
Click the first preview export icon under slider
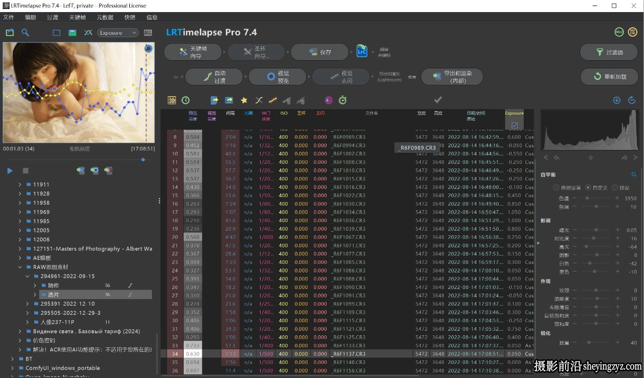80,171
